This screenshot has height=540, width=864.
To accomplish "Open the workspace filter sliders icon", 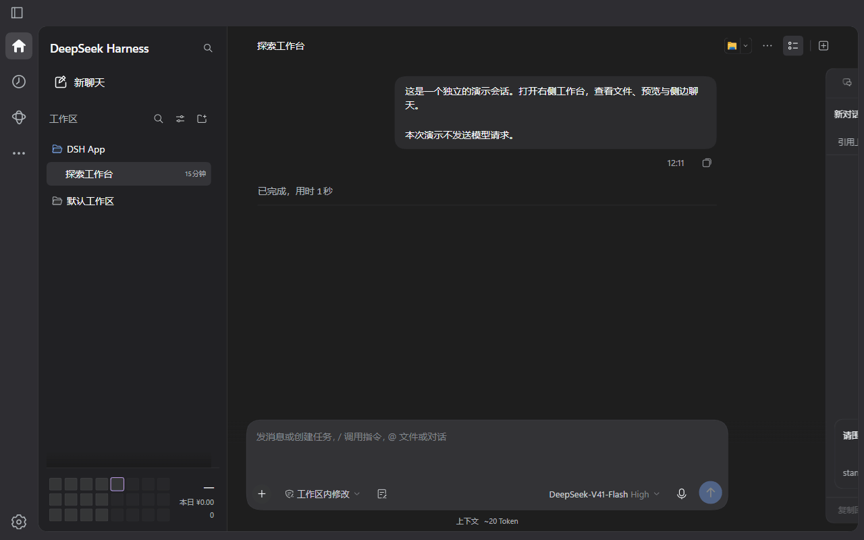I will coord(180,119).
